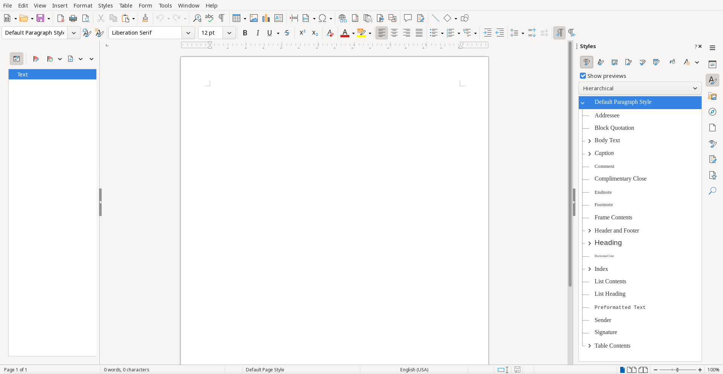The width and height of the screenshot is (723, 374).
Task: Click the Clone Formatting paintbrush icon
Action: [145, 18]
